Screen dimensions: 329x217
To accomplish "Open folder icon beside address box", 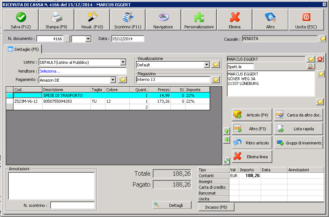I will click(x=321, y=74).
